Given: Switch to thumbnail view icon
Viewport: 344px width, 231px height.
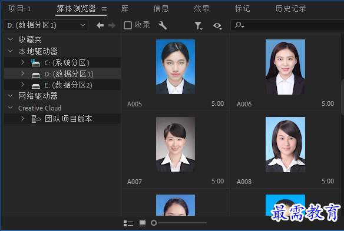Looking at the screenshot, I should pos(143,223).
